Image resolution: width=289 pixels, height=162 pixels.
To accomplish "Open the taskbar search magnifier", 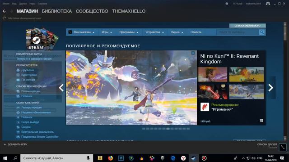I will (15, 158).
